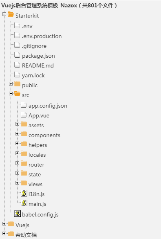Screen dimensions: 161x239
Task: Click the .env file document icon
Action: tap(17, 25)
